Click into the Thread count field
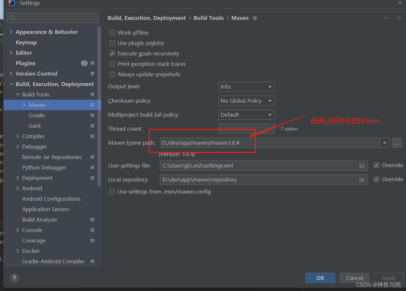Viewport: 406px width, 291px height. pyautogui.click(x=247, y=129)
